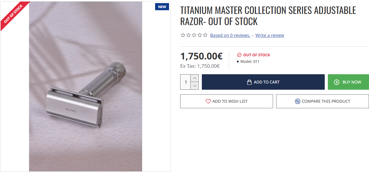Click the Model: 011 label
Viewport: 369px width, 172px height.
(250, 62)
